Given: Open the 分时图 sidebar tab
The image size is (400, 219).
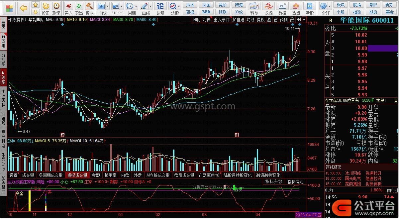Looking at the screenshot, I should pos(3,59).
